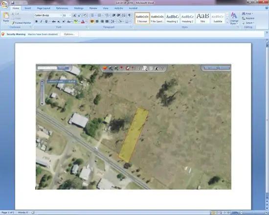The width and height of the screenshot is (269, 215).
Task: Open Change Case dropdown
Action: click(69, 21)
